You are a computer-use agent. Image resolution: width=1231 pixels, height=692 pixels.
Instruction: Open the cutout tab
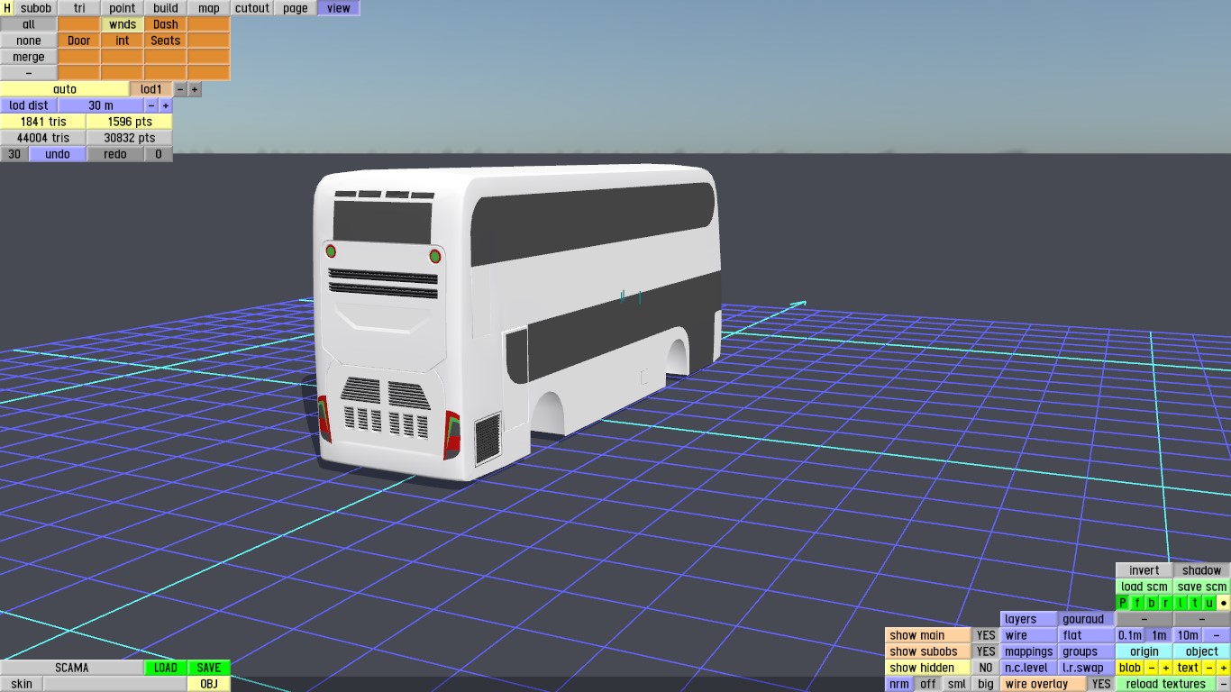coord(252,8)
